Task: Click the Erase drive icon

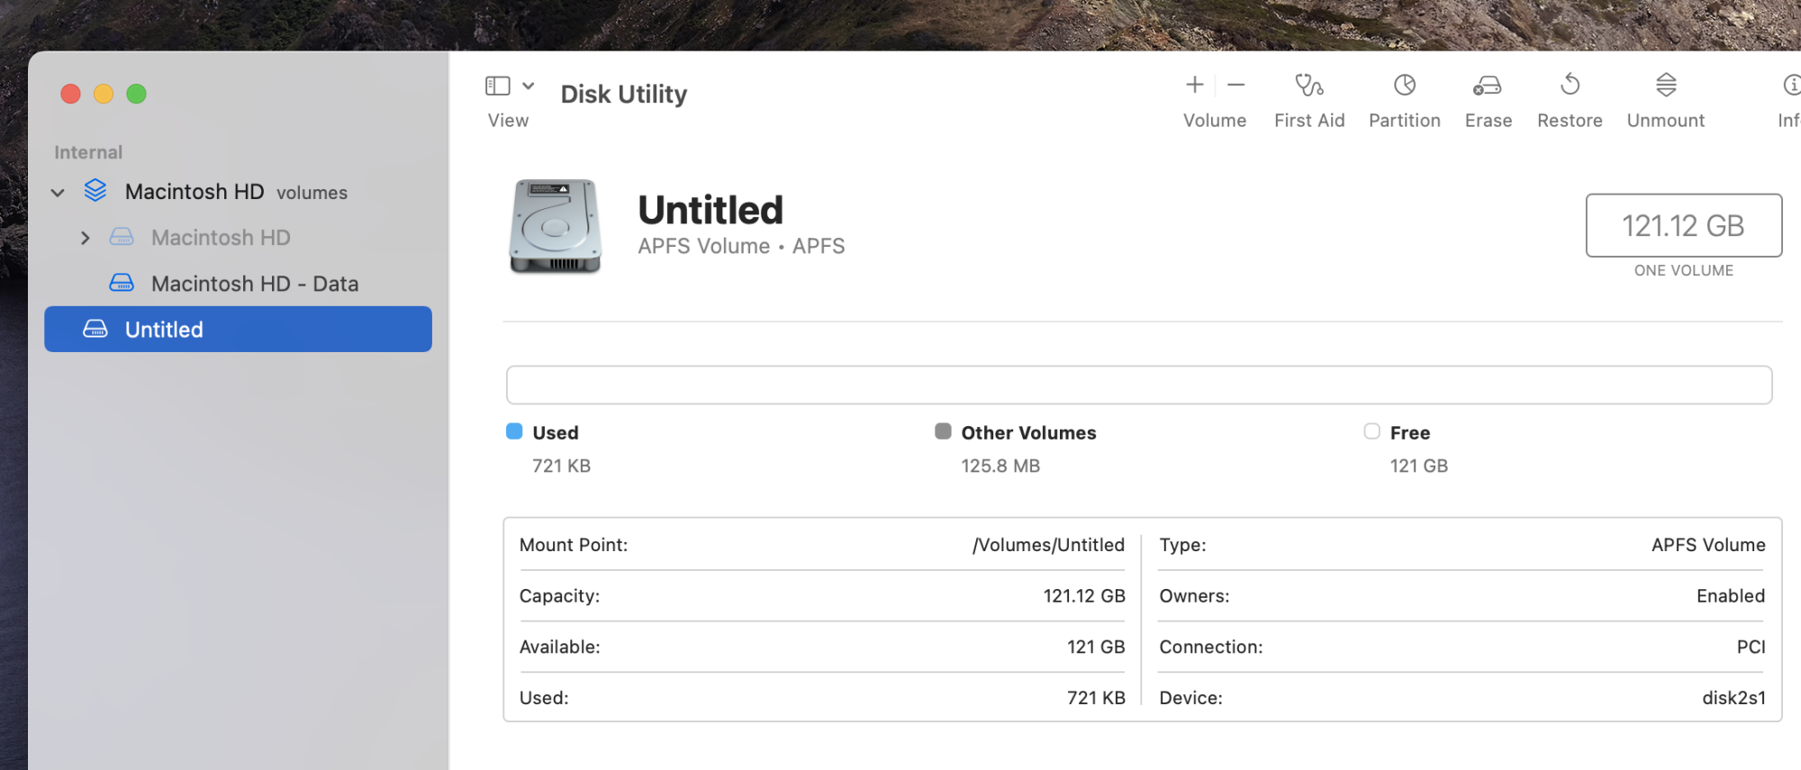Action: 1487,86
